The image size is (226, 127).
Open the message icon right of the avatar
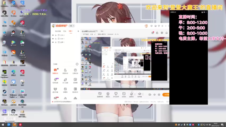(151, 26)
